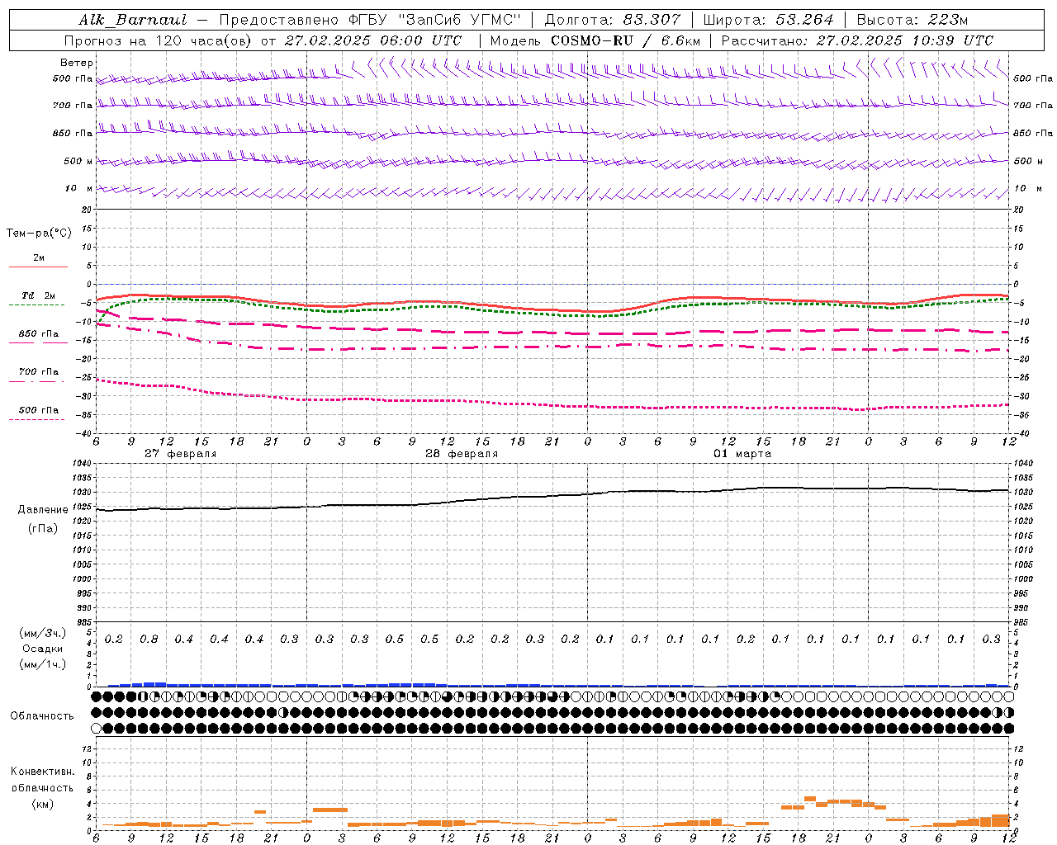Viewport: 1057px width, 845px height.
Task: Click the Td 2м dew point legend entry
Action: (x=39, y=295)
